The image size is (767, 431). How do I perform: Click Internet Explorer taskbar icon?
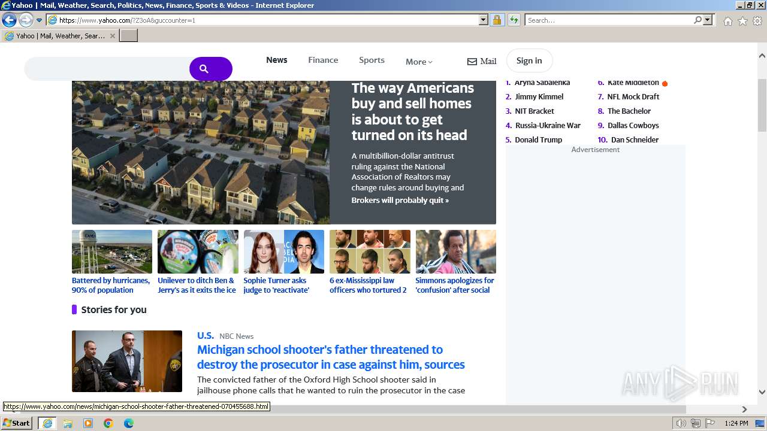click(47, 423)
